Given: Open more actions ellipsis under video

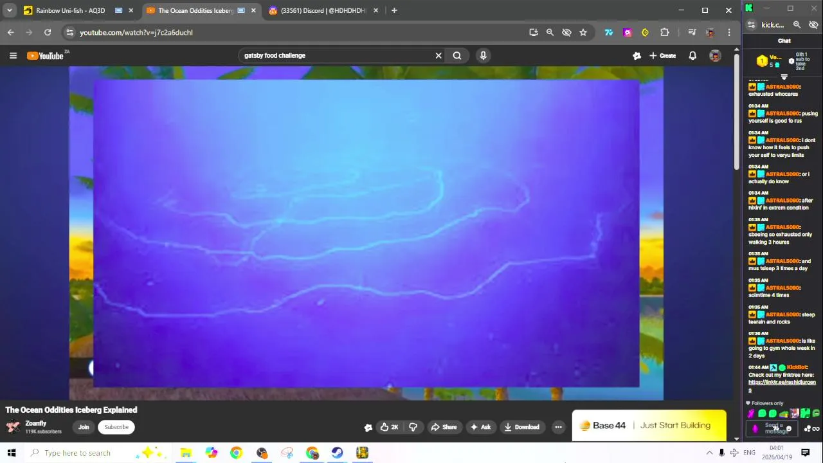Looking at the screenshot, I should pos(558,427).
